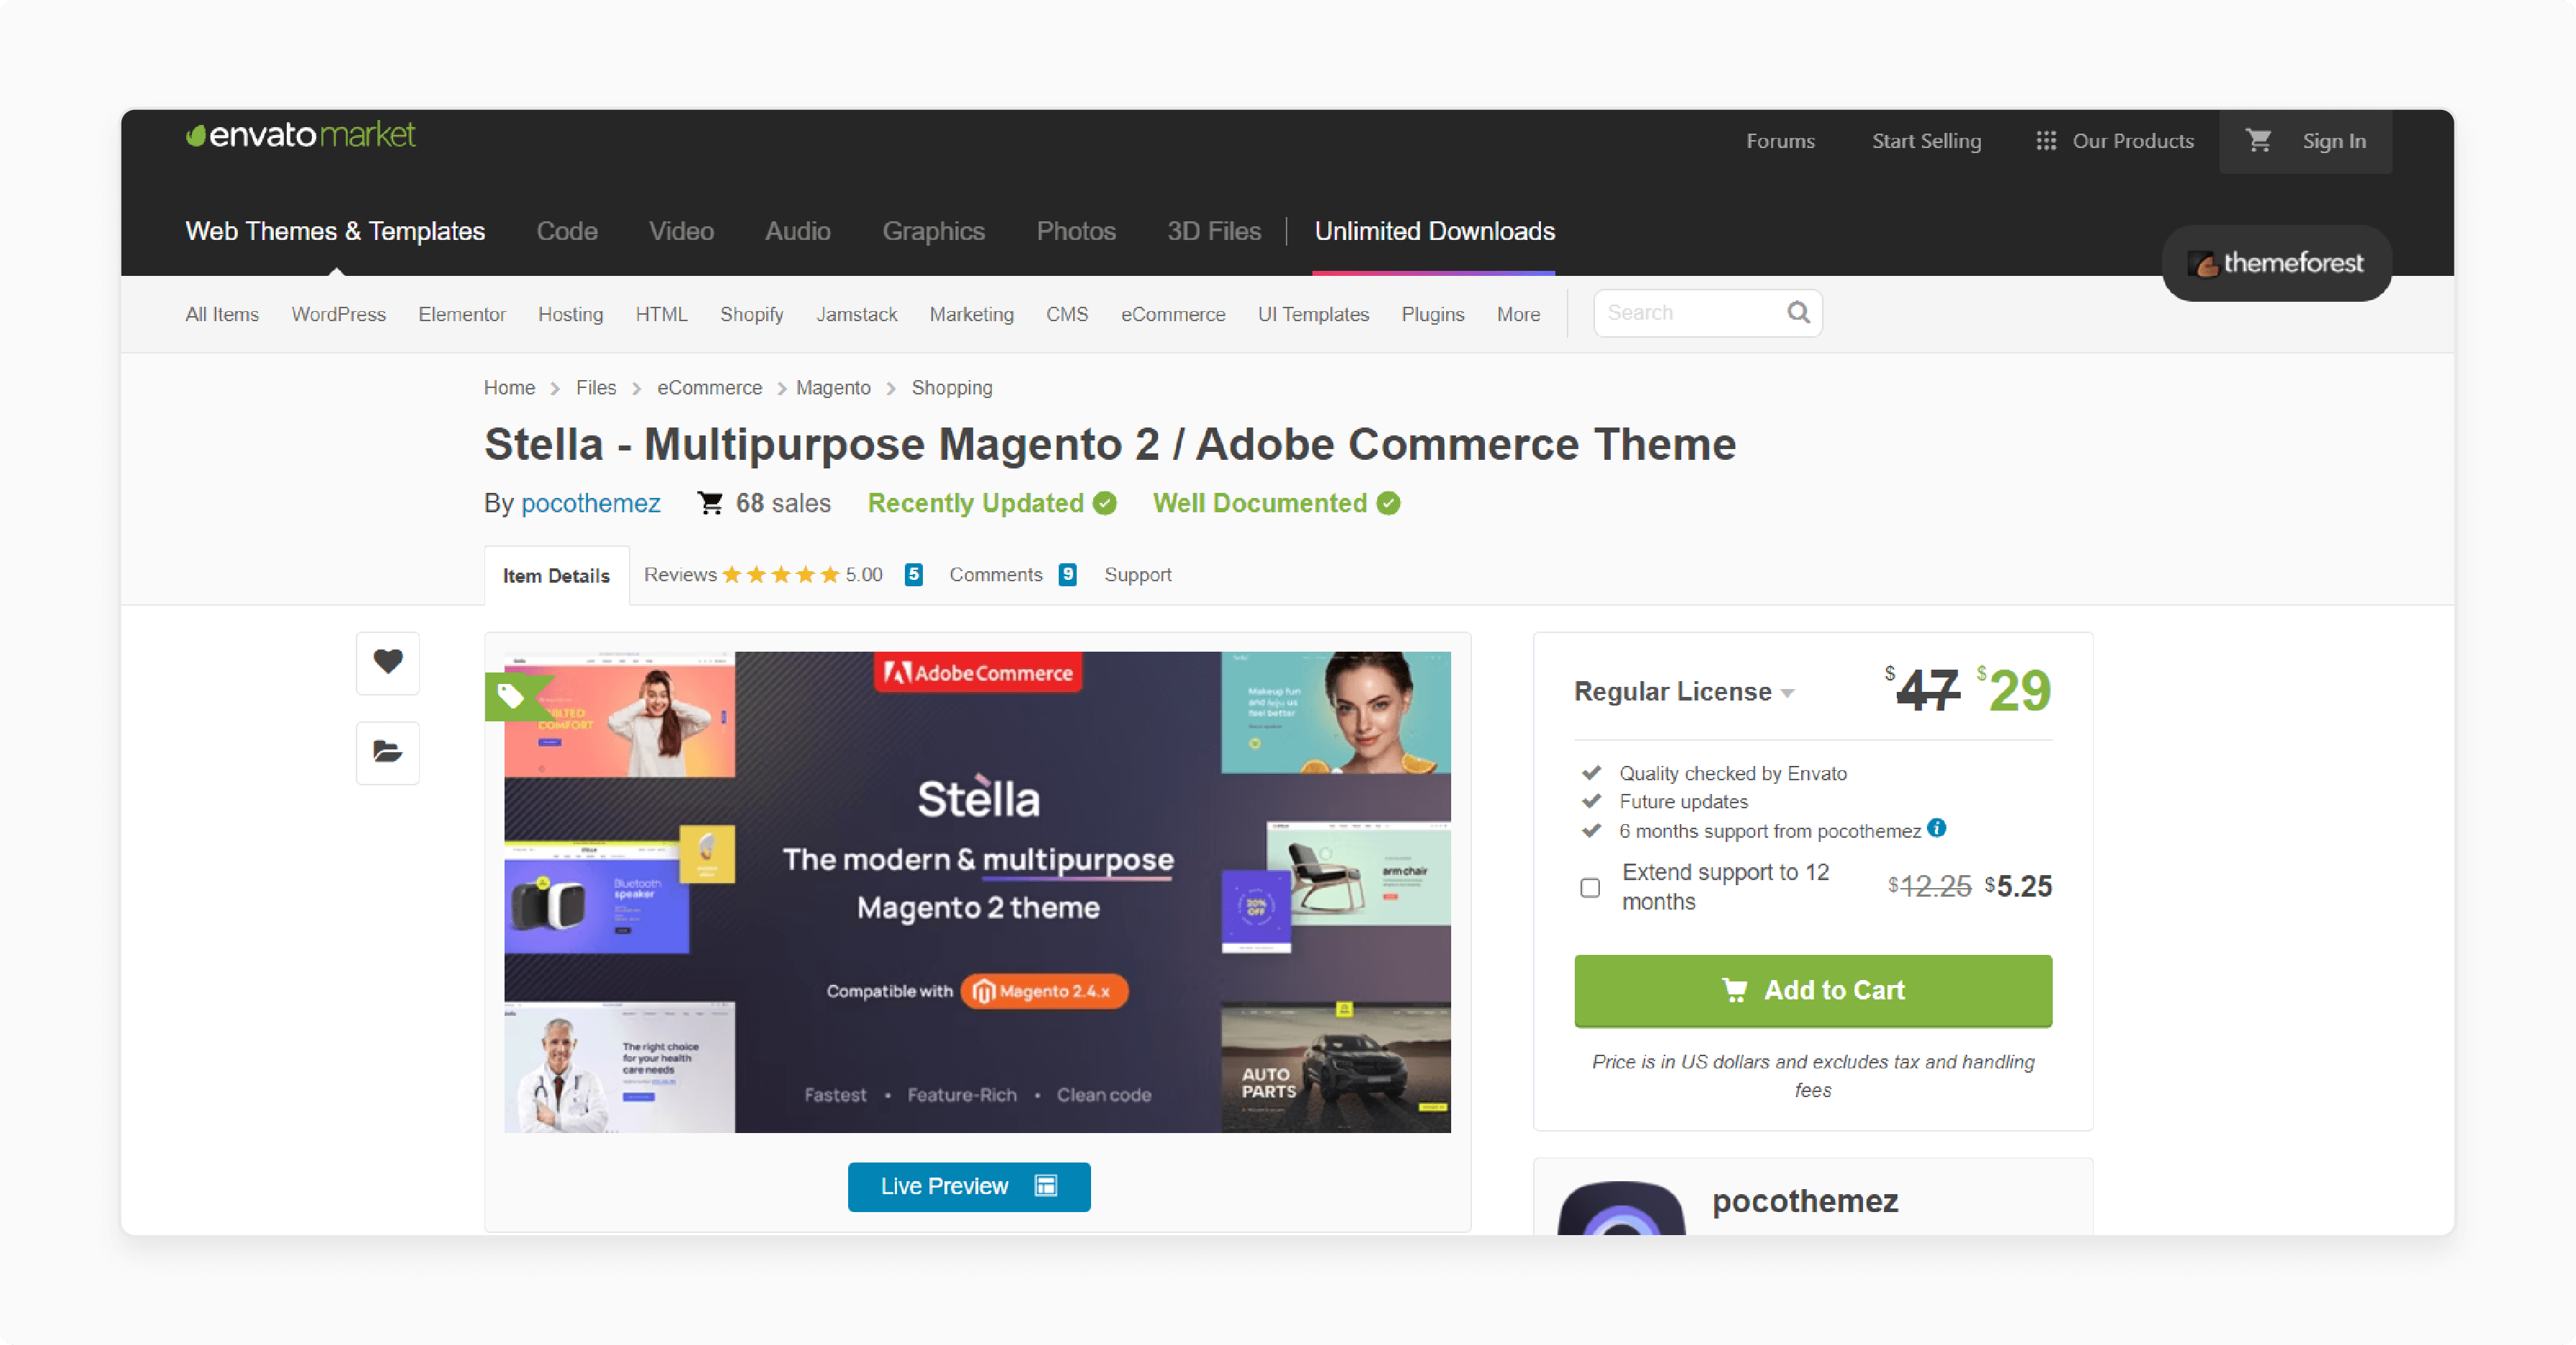The width and height of the screenshot is (2576, 1345).
Task: Go to Plugins category
Action: [x=1432, y=314]
